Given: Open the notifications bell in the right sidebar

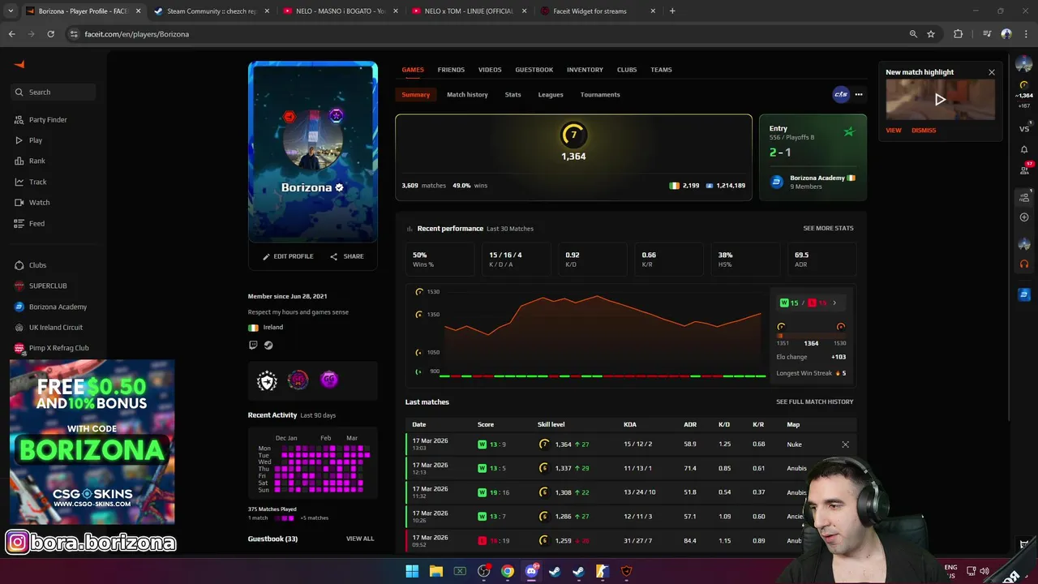Looking at the screenshot, I should [x=1024, y=150].
